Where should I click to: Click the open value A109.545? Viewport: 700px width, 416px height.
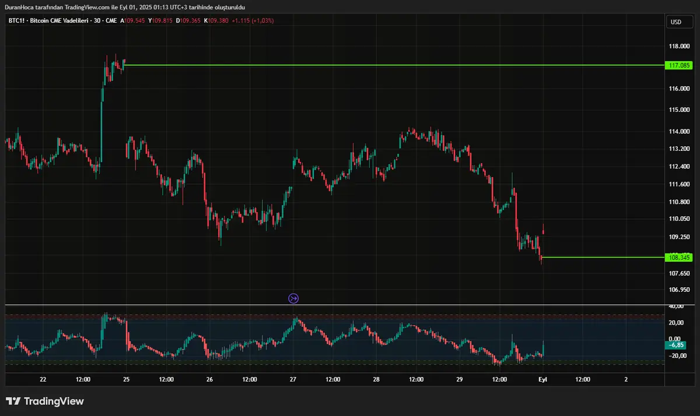133,20
